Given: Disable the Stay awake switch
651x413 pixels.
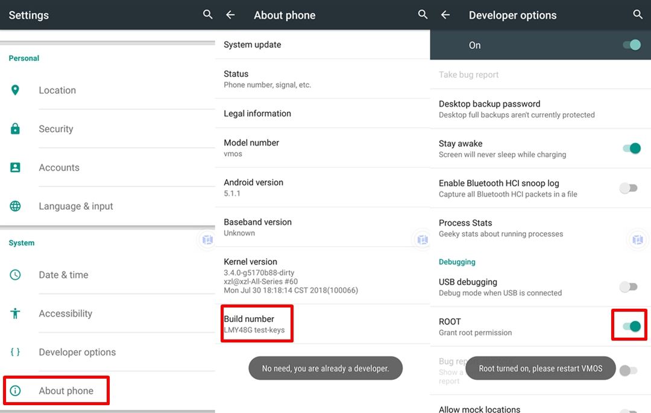Looking at the screenshot, I should (x=632, y=148).
